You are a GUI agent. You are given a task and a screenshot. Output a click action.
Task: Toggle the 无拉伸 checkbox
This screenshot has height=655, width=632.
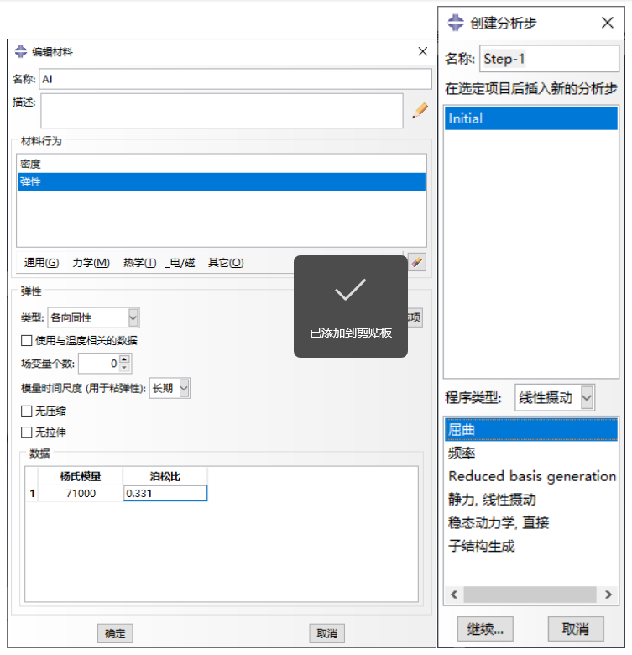[x=27, y=432]
